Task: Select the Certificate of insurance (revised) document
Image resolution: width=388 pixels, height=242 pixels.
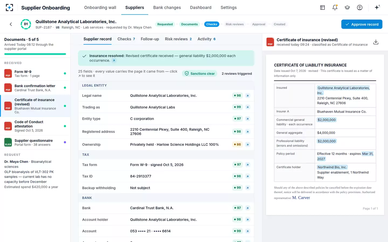Action: tap(35, 106)
